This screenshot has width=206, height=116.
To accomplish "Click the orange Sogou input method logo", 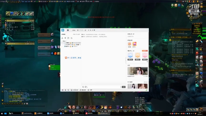I will click(66, 58).
